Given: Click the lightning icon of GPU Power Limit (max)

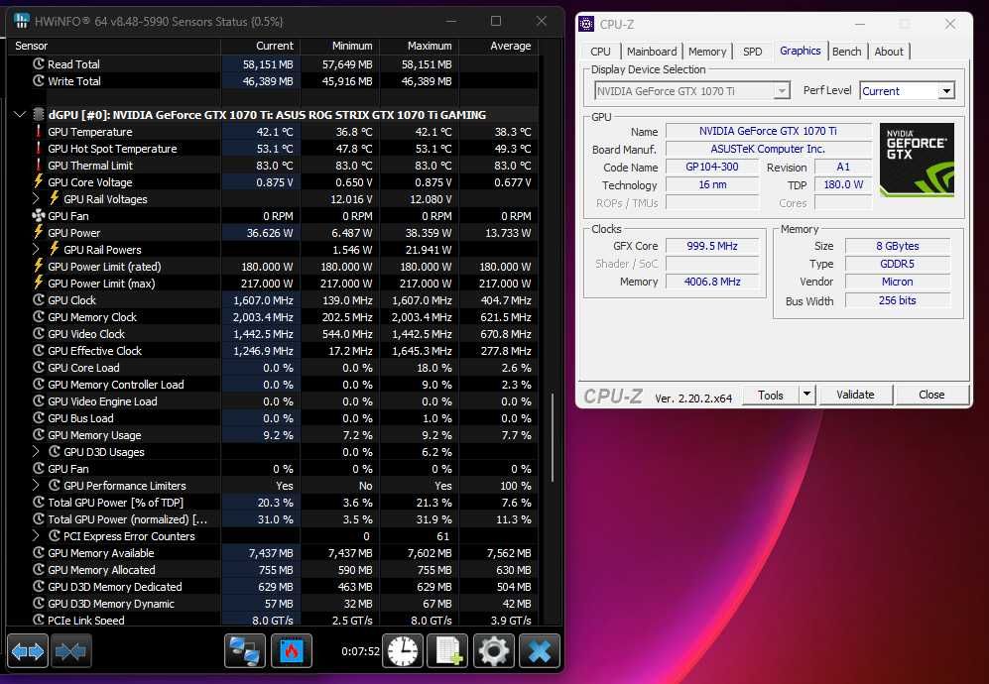Looking at the screenshot, I should 39,283.
